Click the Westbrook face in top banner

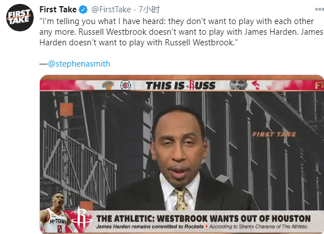pyautogui.click(x=239, y=85)
